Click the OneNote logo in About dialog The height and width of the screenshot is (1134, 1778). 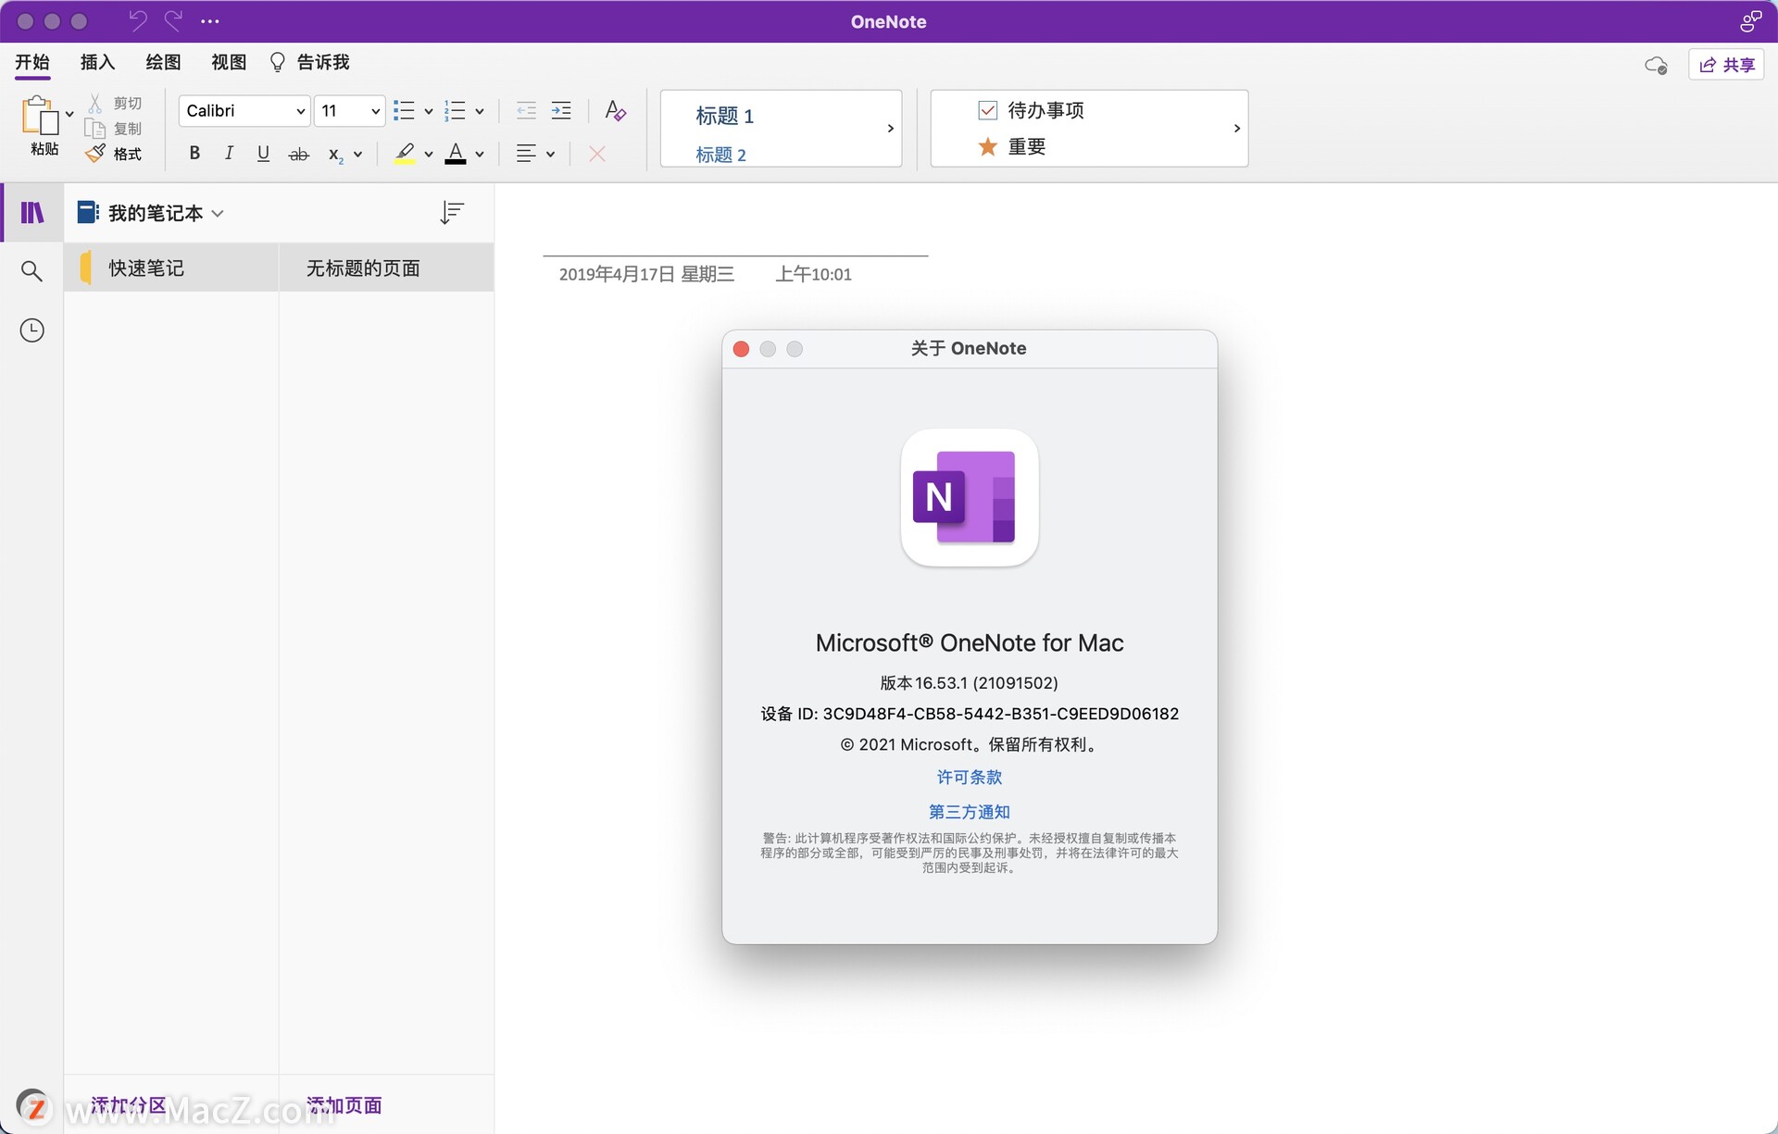click(x=970, y=498)
